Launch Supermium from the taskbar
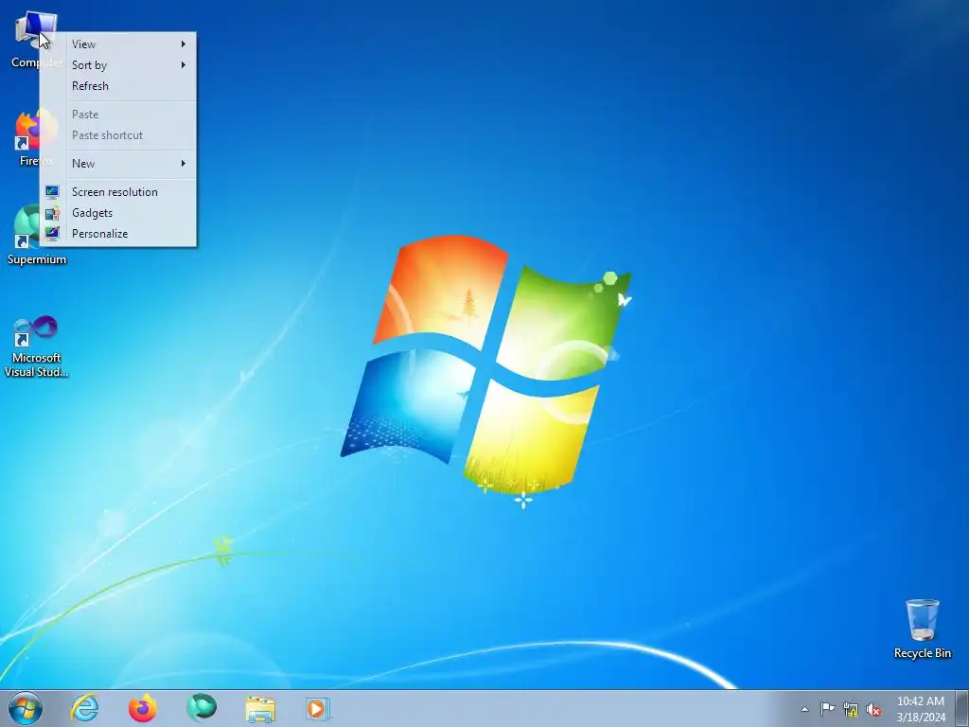 (202, 708)
